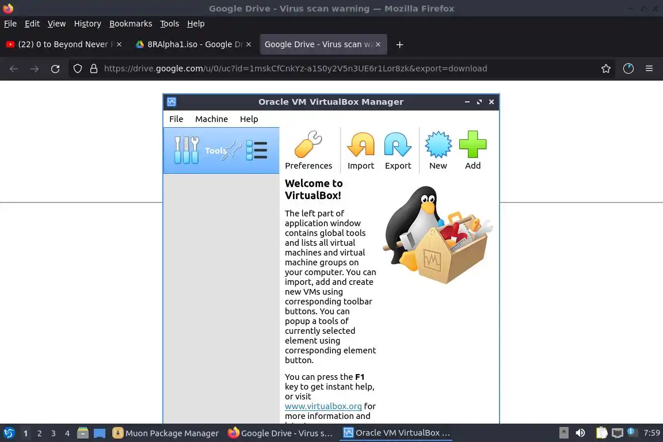The width and height of the screenshot is (663, 442).
Task: Open the file manager from the taskbar
Action: pyautogui.click(x=83, y=433)
